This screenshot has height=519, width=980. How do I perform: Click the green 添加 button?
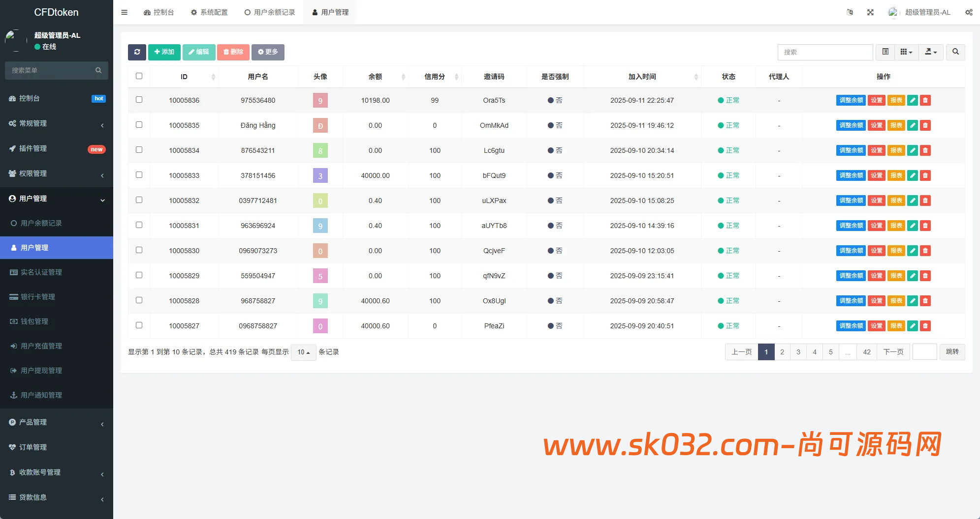click(x=164, y=52)
